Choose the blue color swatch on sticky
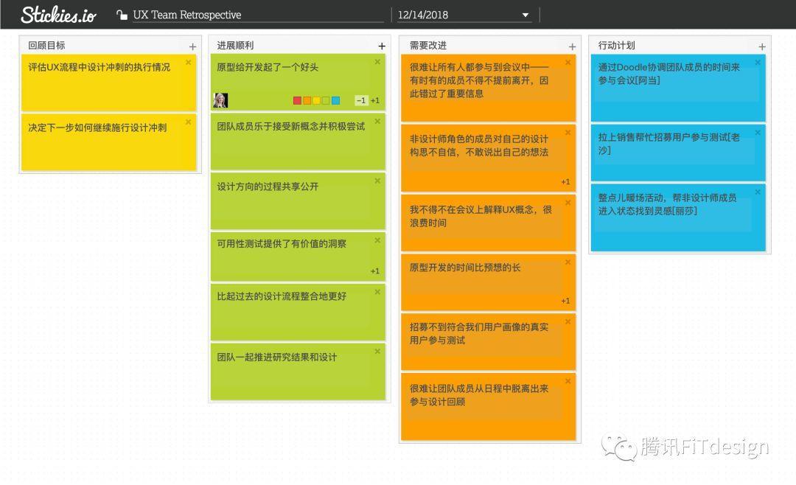Screen dimensions: 796x485 tap(336, 101)
